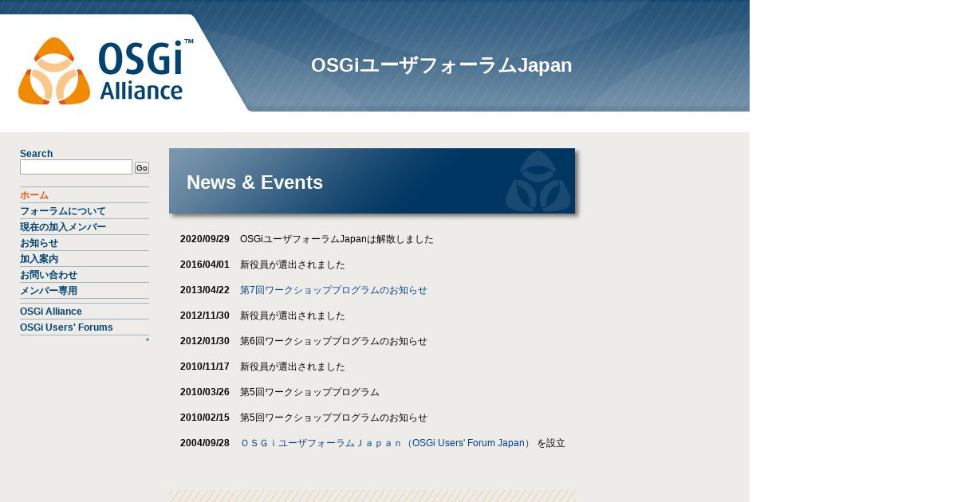Click the small asterisk link below sidebar

147,342
